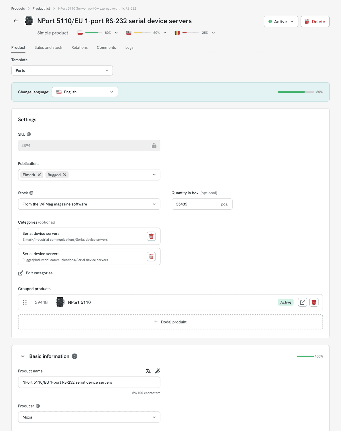Screen dimensions: 341x431
Task: Click the Polish flag icon in header
Action: pyautogui.click(x=80, y=33)
